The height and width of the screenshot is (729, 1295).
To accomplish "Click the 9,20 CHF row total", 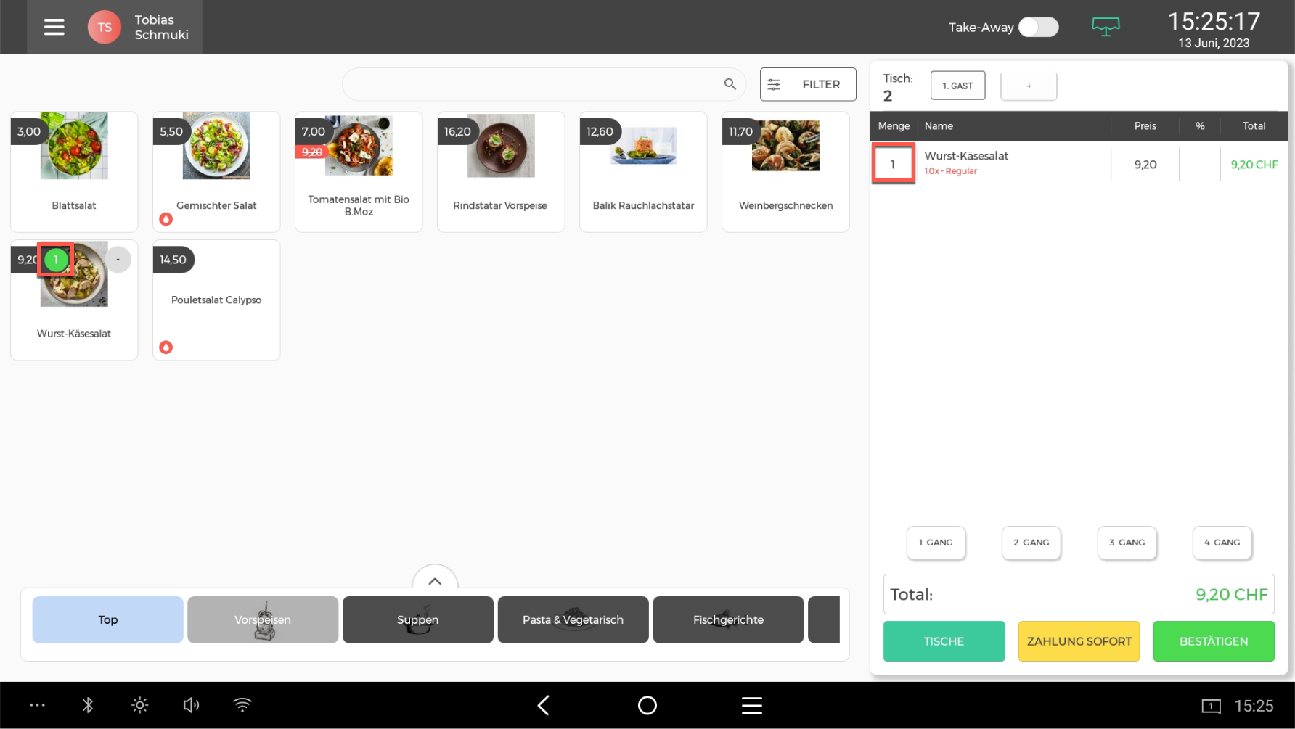I will point(1254,165).
